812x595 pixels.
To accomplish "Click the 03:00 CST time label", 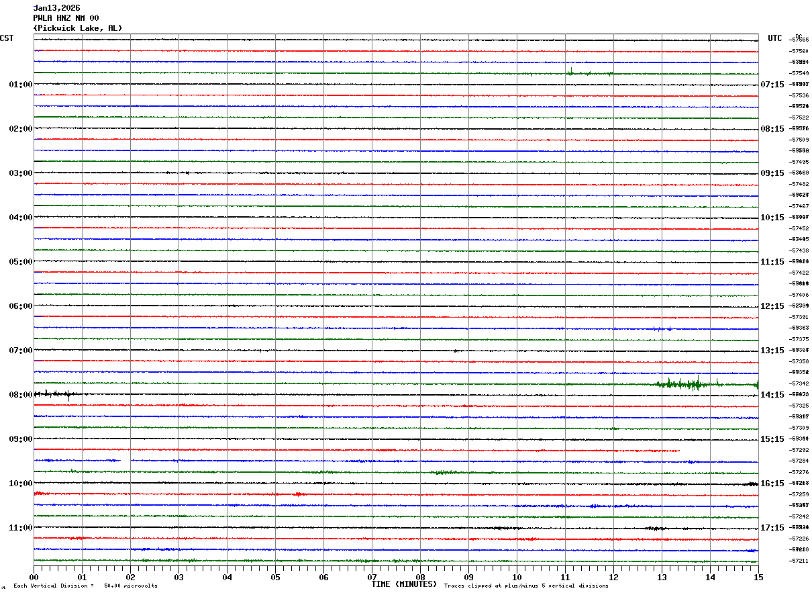I will click(21, 173).
